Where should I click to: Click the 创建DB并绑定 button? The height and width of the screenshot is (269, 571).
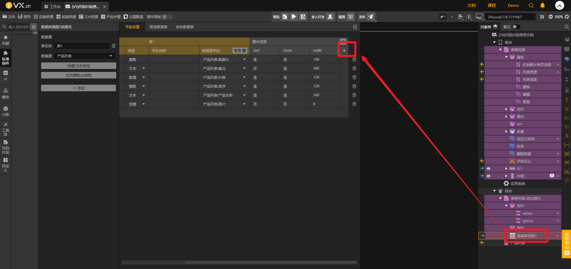[79, 66]
